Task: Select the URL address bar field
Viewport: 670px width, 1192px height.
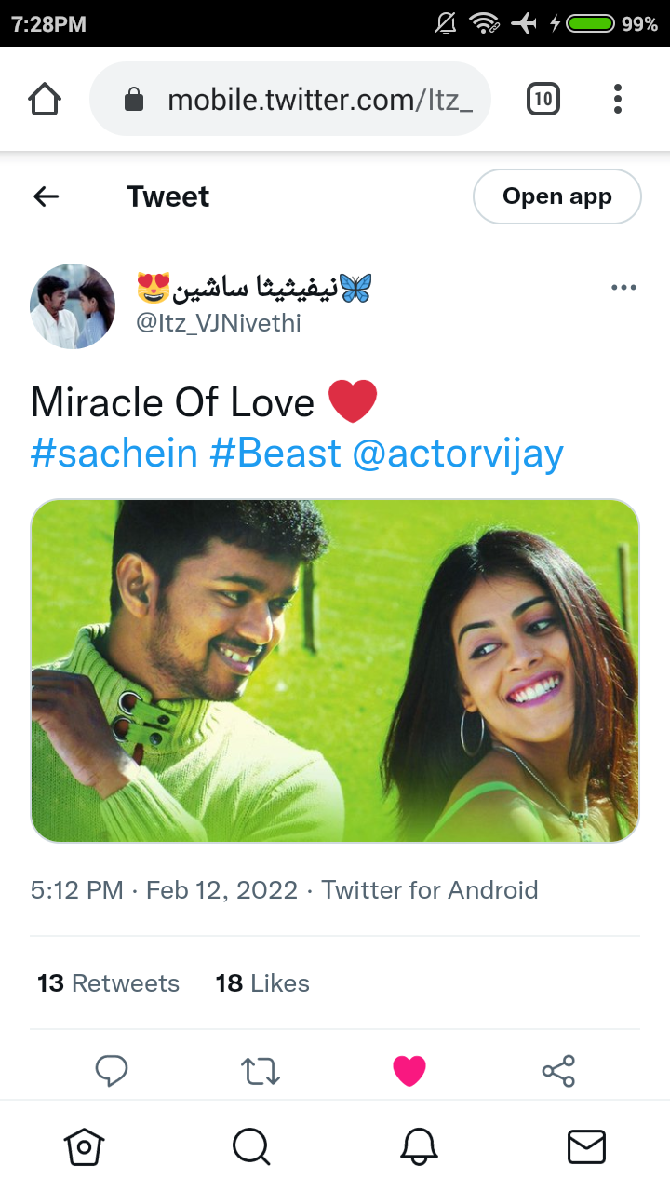Action: [290, 99]
